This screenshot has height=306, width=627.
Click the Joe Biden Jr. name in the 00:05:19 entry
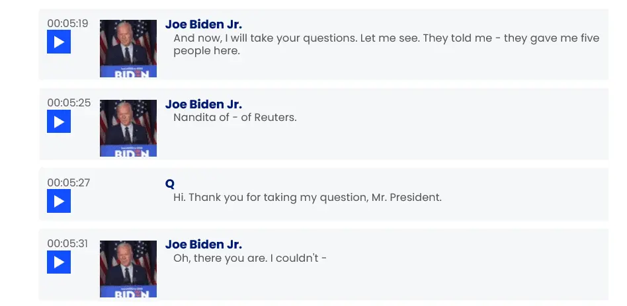pyautogui.click(x=204, y=24)
